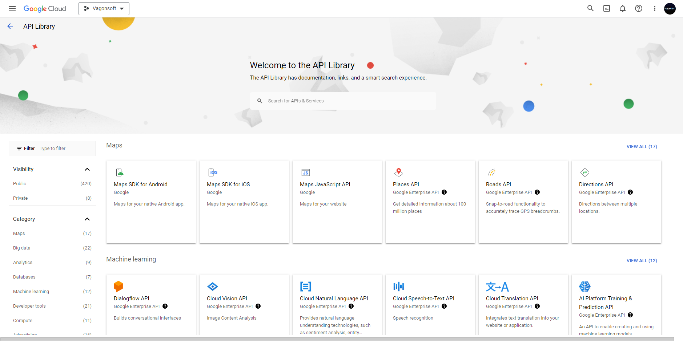
Task: Click the Filter list icon
Action: click(19, 149)
